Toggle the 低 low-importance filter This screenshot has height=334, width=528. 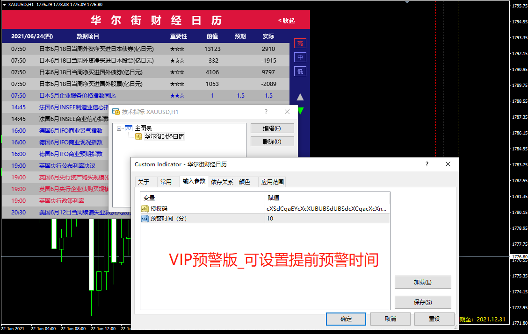(x=300, y=71)
